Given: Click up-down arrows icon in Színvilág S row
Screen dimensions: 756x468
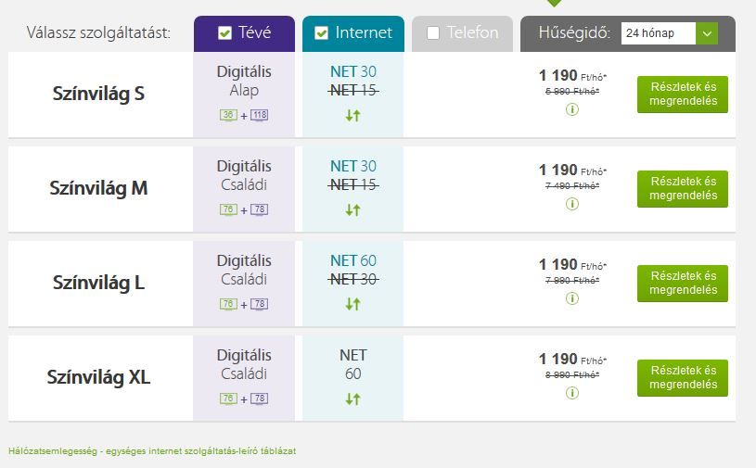Looking at the screenshot, I should tap(352, 116).
